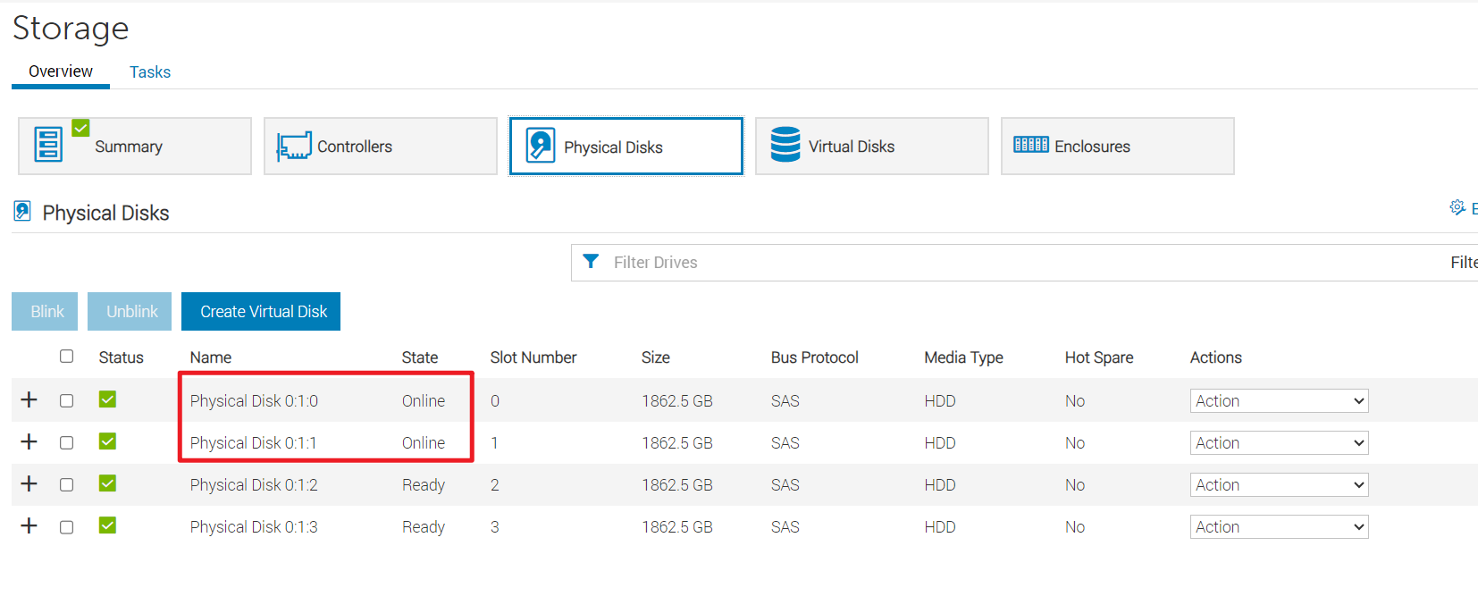
Task: Click green status check for Physical Disk 0:1:3
Action: pos(107,525)
